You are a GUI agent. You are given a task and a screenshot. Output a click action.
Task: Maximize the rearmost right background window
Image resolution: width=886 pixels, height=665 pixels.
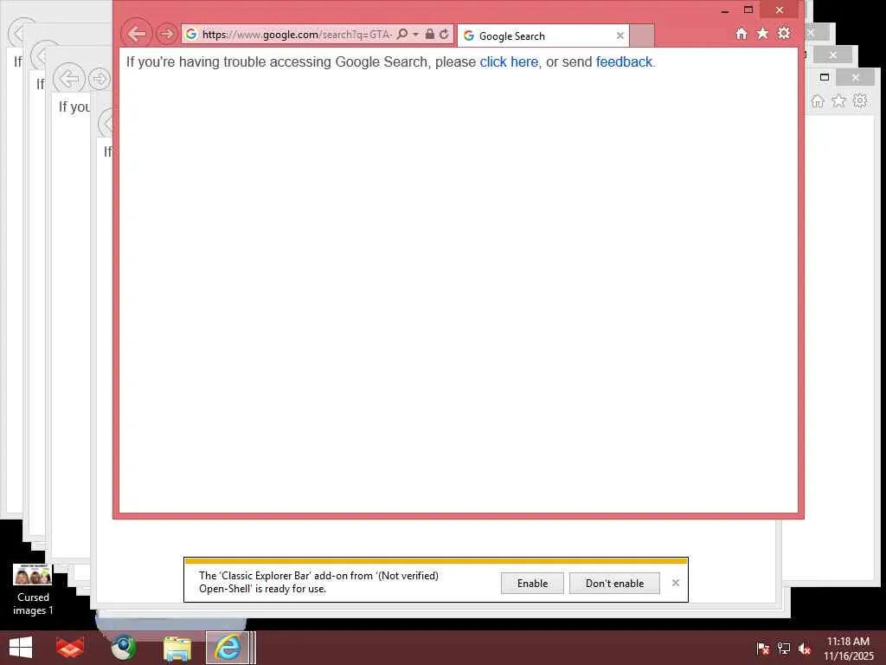click(x=825, y=77)
